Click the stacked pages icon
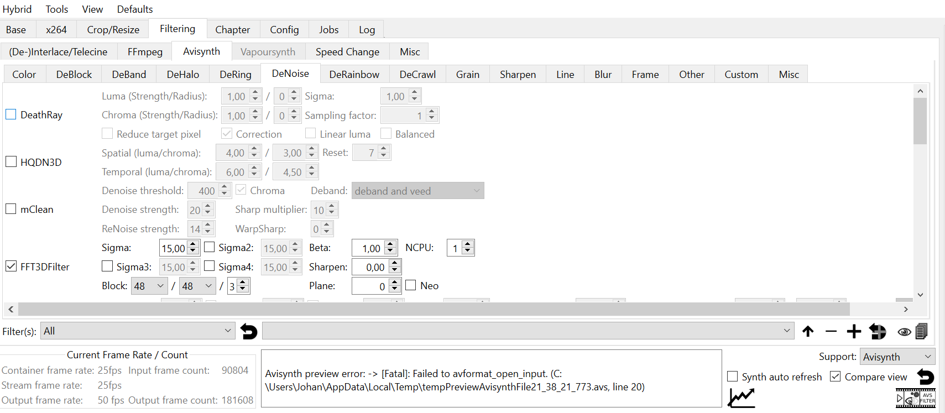This screenshot has width=945, height=413. (921, 331)
